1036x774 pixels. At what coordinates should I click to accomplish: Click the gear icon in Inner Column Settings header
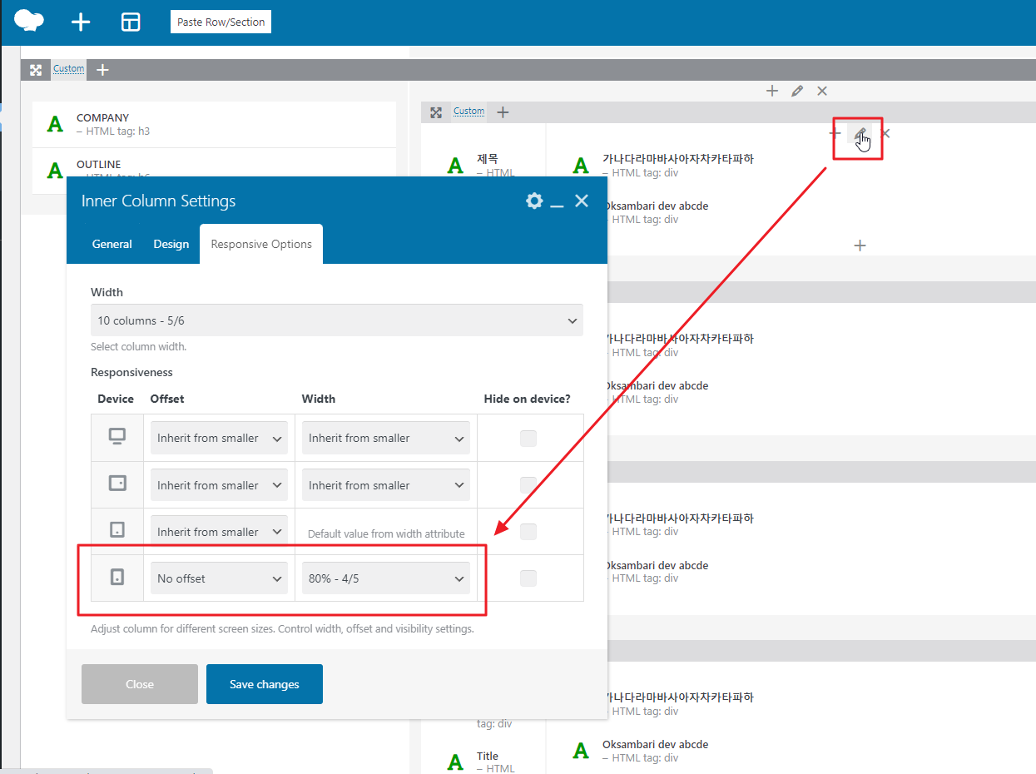pyautogui.click(x=534, y=201)
